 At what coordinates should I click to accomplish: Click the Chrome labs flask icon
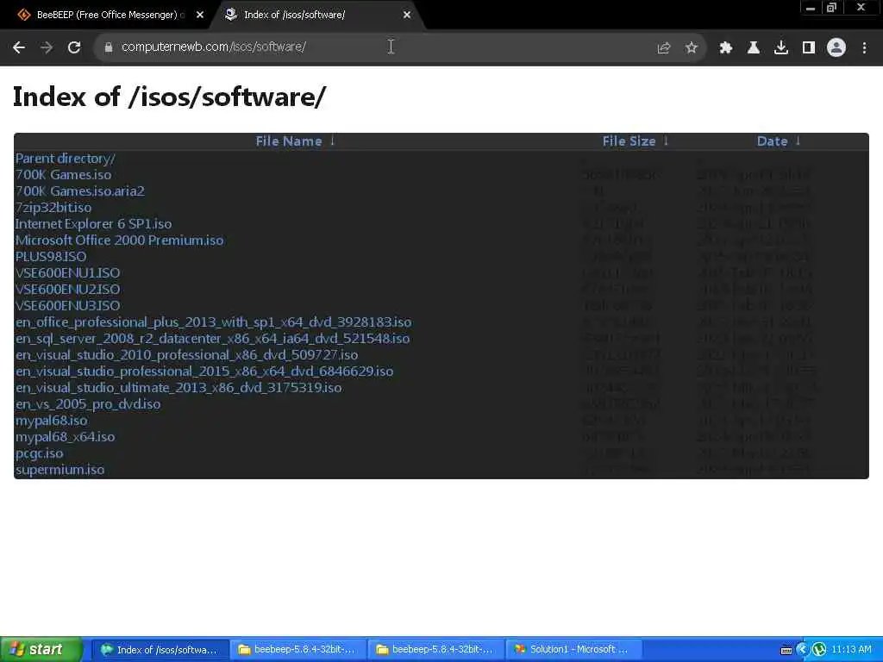(x=753, y=48)
